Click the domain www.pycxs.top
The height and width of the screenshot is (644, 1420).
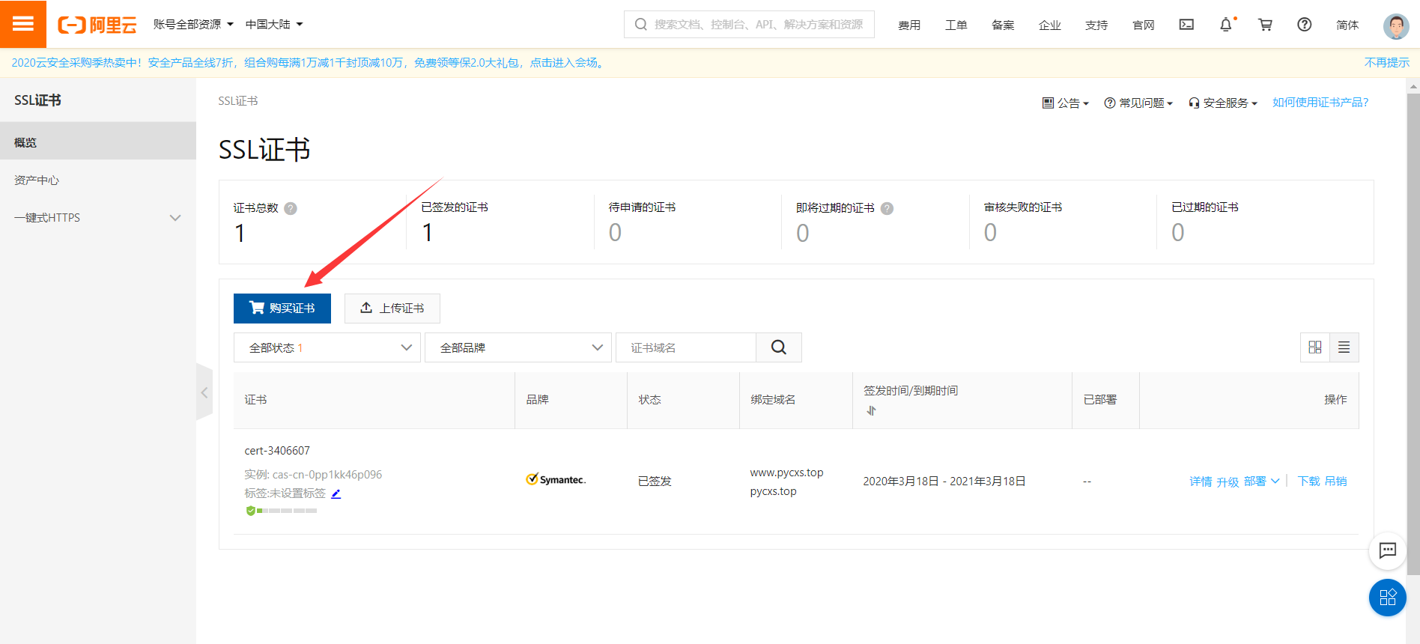coord(786,473)
